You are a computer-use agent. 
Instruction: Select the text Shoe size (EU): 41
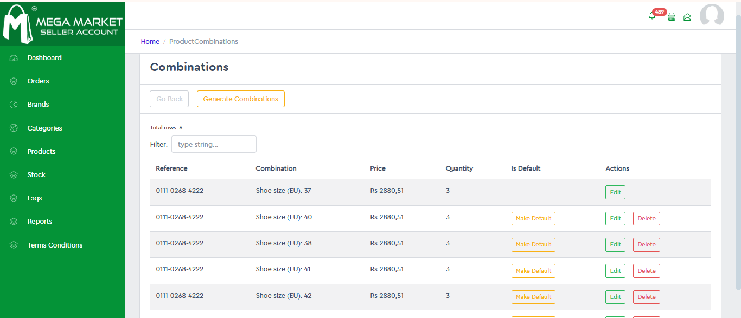283,269
